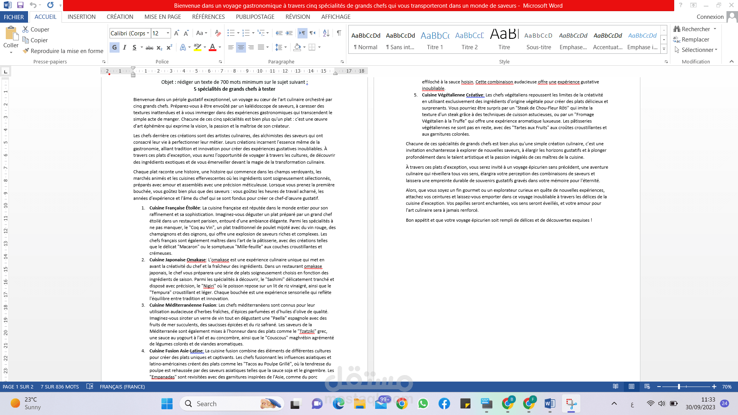The height and width of the screenshot is (415, 738).
Task: Switch to read mode view
Action: (616, 387)
